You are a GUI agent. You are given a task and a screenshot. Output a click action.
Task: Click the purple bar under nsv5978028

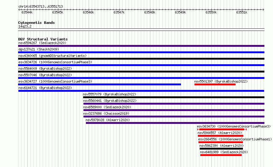175,123
